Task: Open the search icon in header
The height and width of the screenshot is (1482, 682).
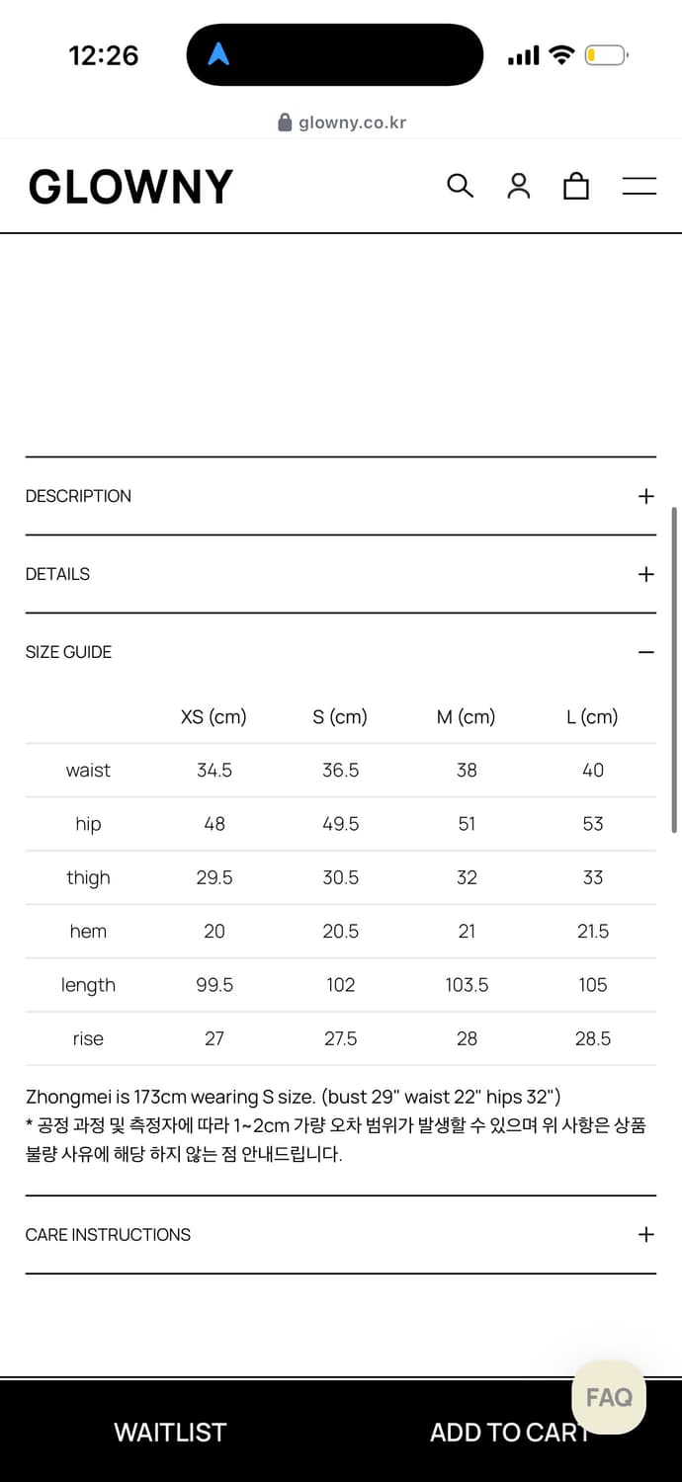Action: pos(460,186)
